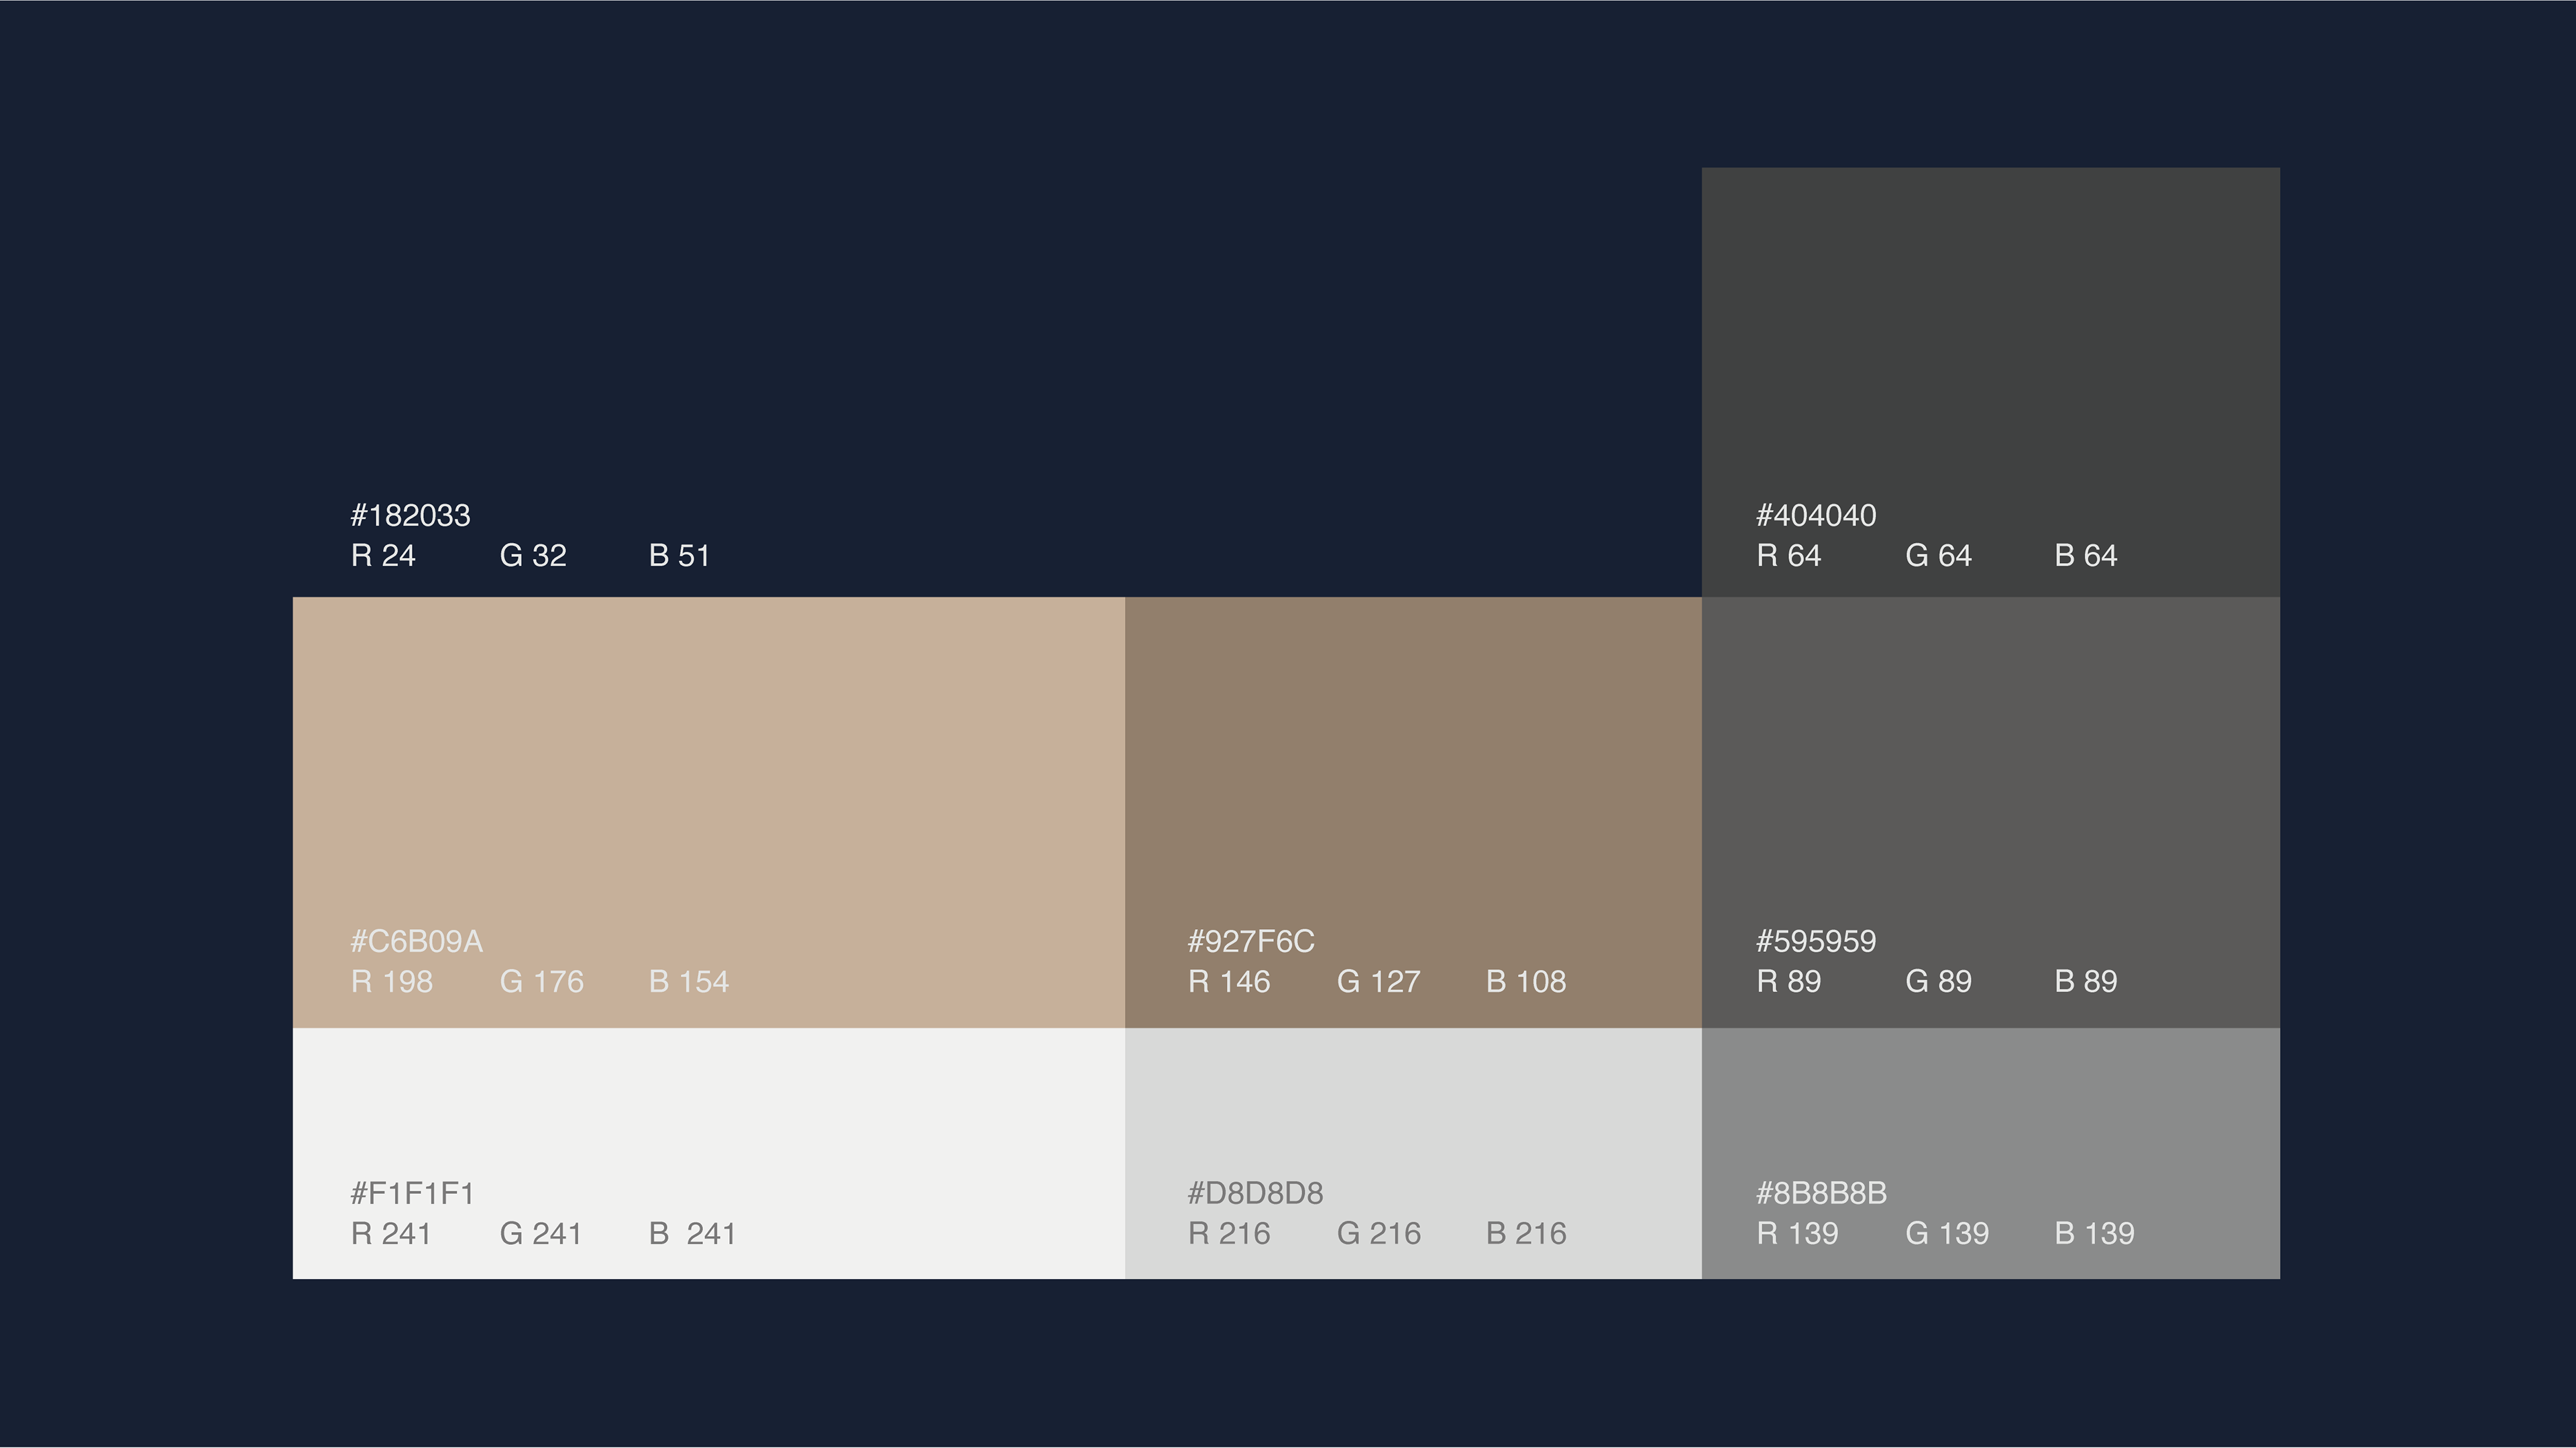Image resolution: width=2576 pixels, height=1448 pixels.
Task: Click the R 89 value
Action: pyautogui.click(x=1789, y=981)
